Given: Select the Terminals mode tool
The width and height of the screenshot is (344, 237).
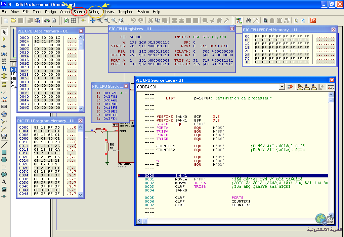Looking at the screenshot, I should [4, 84].
